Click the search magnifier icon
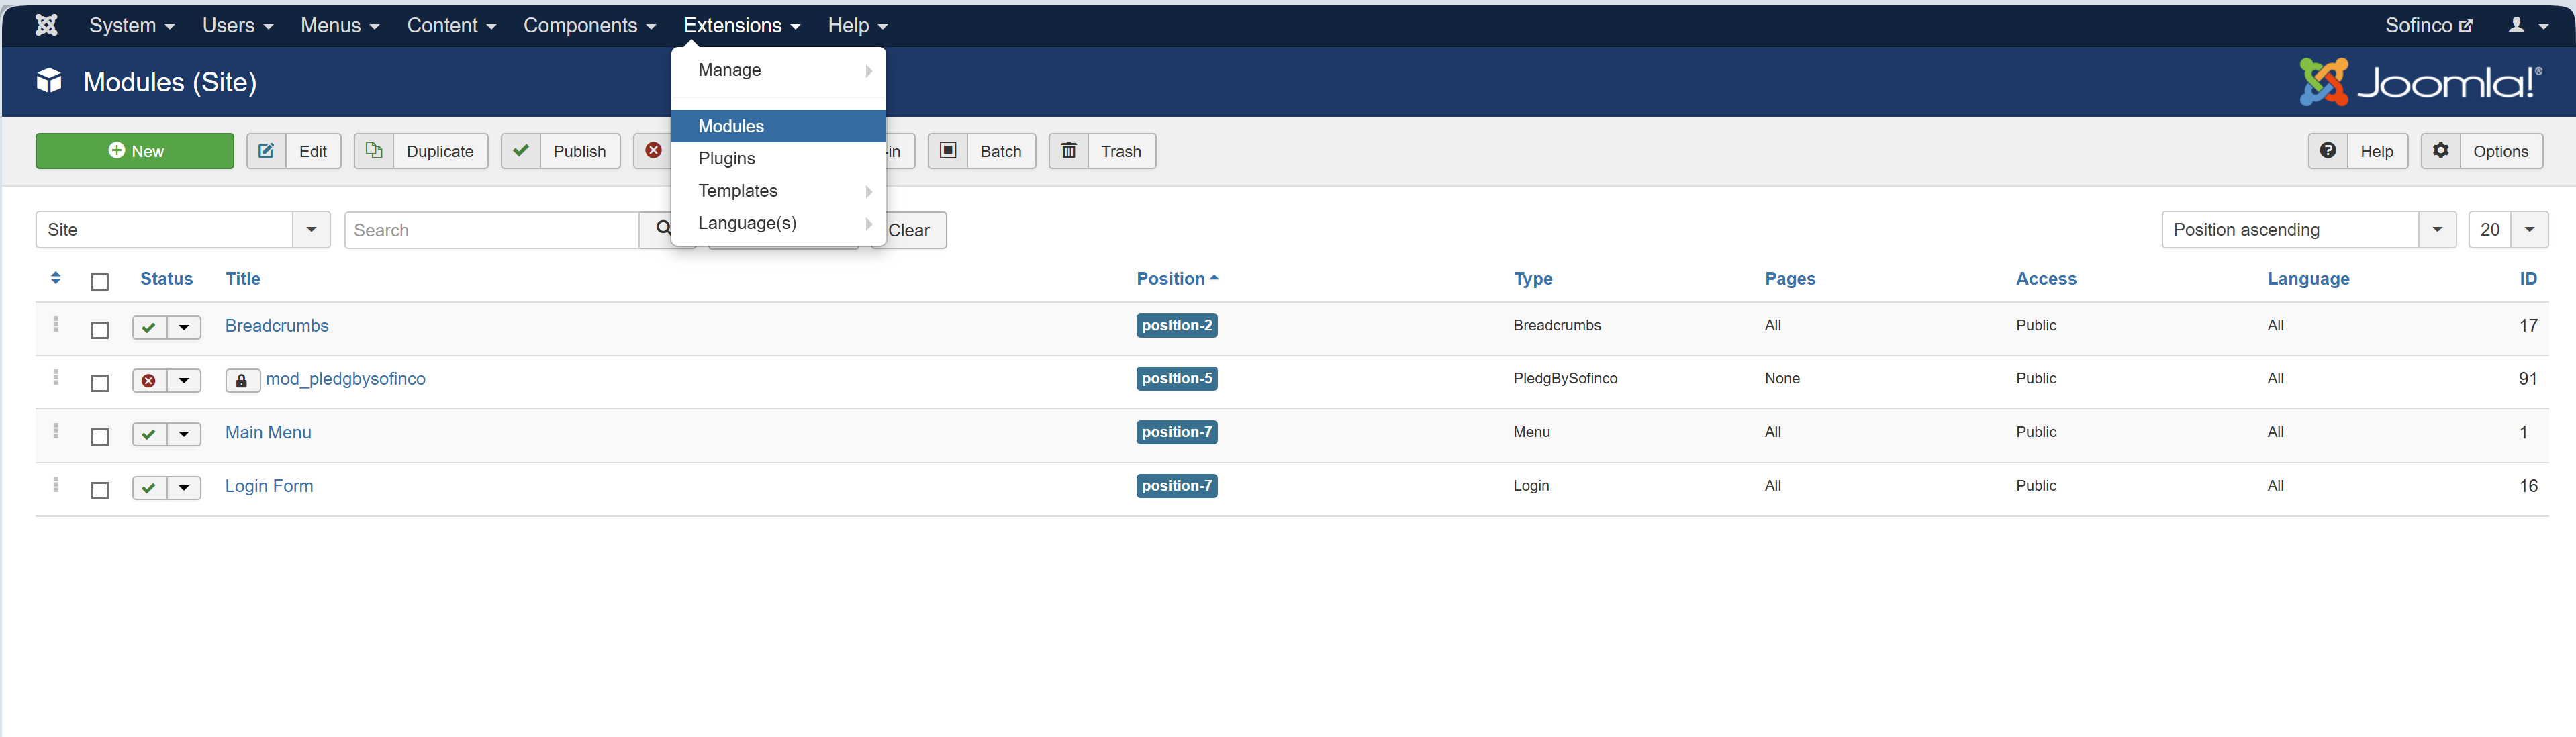The image size is (2576, 737). click(x=663, y=229)
